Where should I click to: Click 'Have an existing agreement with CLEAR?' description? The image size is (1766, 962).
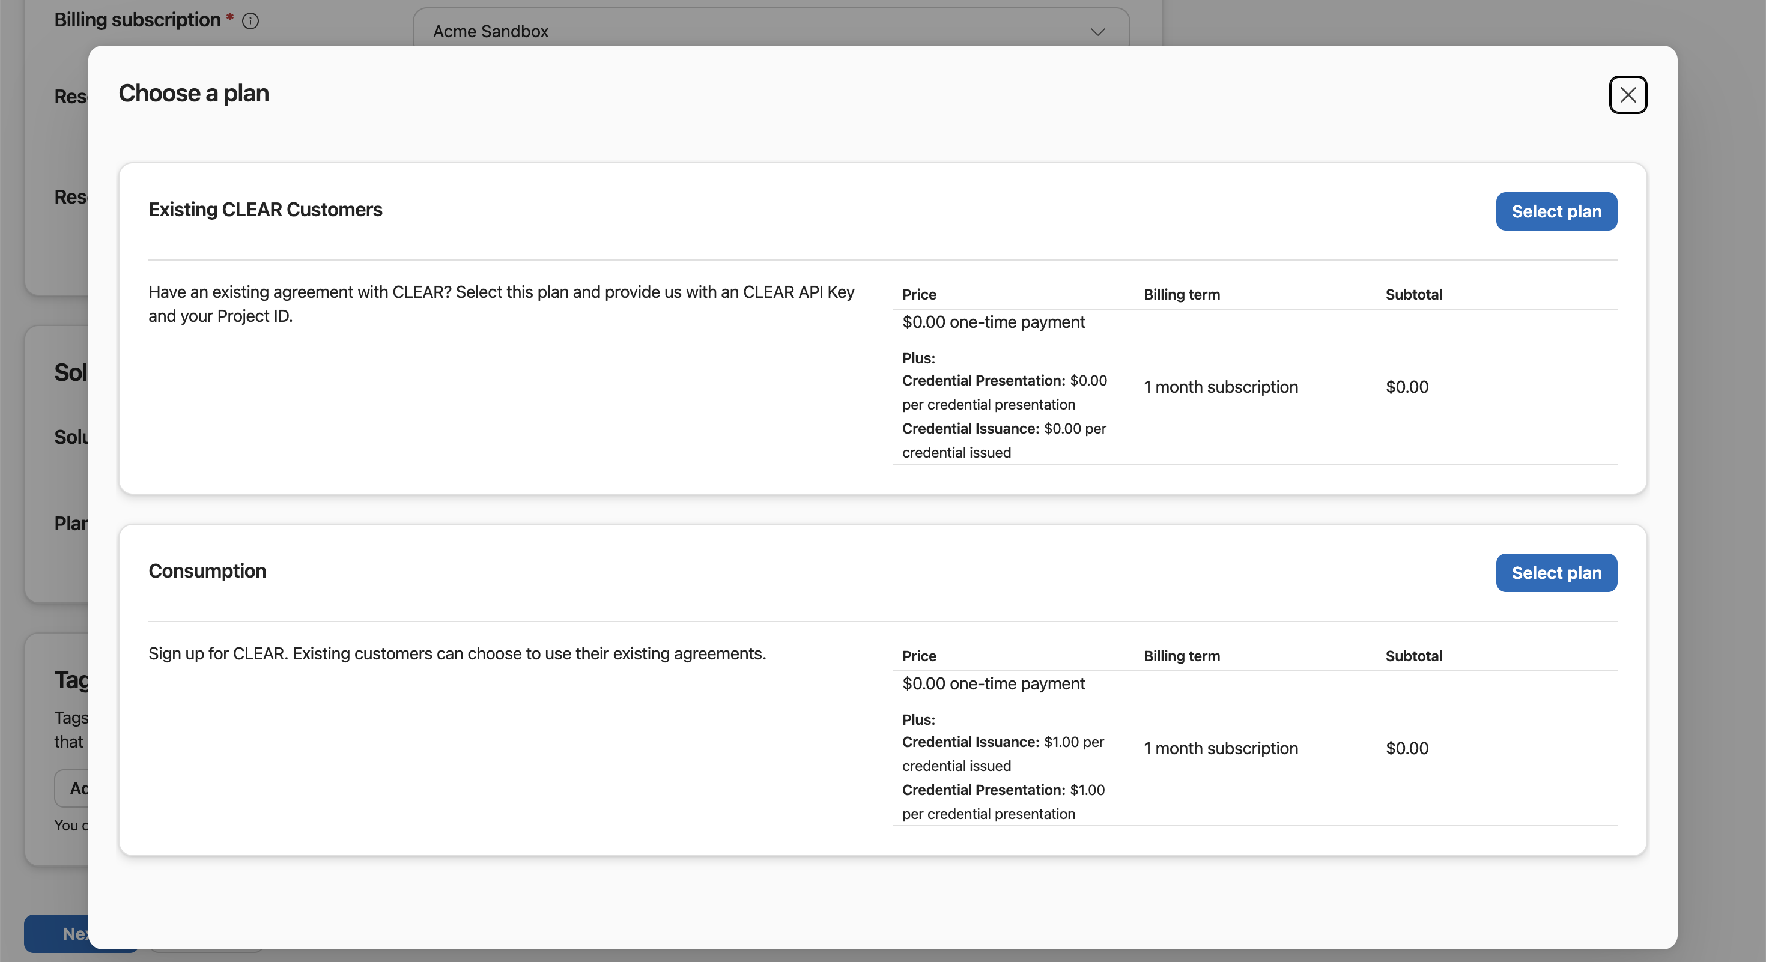[501, 303]
